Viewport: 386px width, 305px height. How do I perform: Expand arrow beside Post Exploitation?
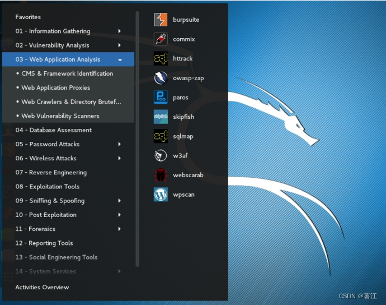pos(119,215)
